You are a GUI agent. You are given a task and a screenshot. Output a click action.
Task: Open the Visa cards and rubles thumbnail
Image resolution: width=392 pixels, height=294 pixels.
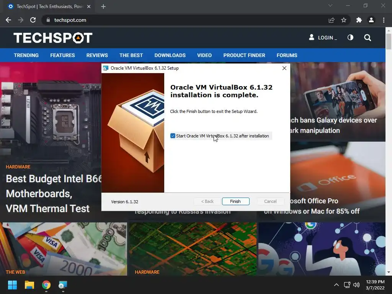pyautogui.click(x=64, y=249)
